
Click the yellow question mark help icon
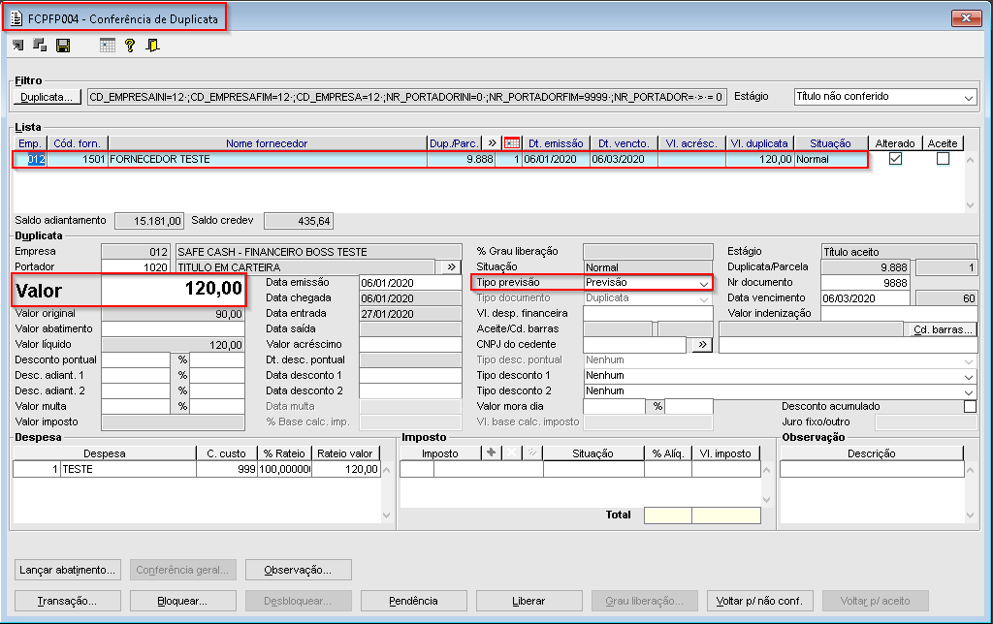coord(129,46)
